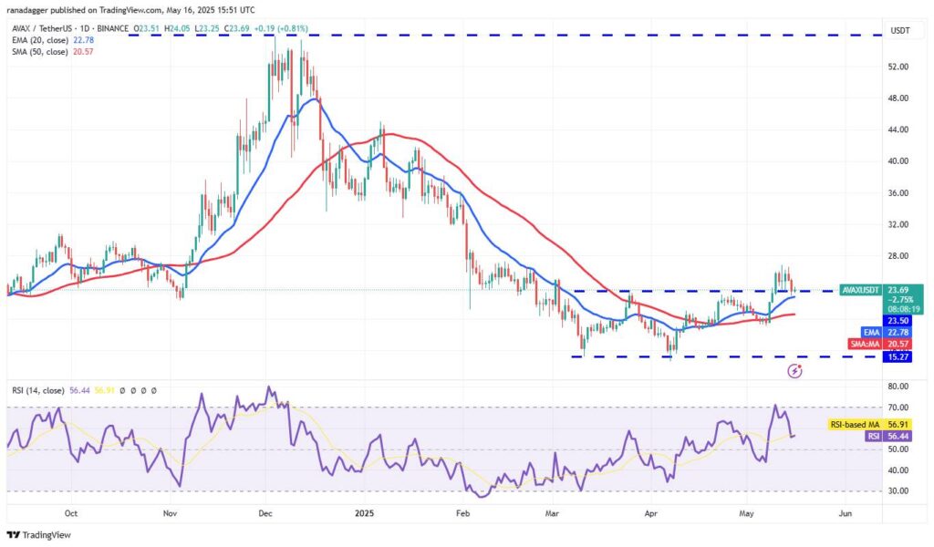Click the 44.00 price axis label

898,129
